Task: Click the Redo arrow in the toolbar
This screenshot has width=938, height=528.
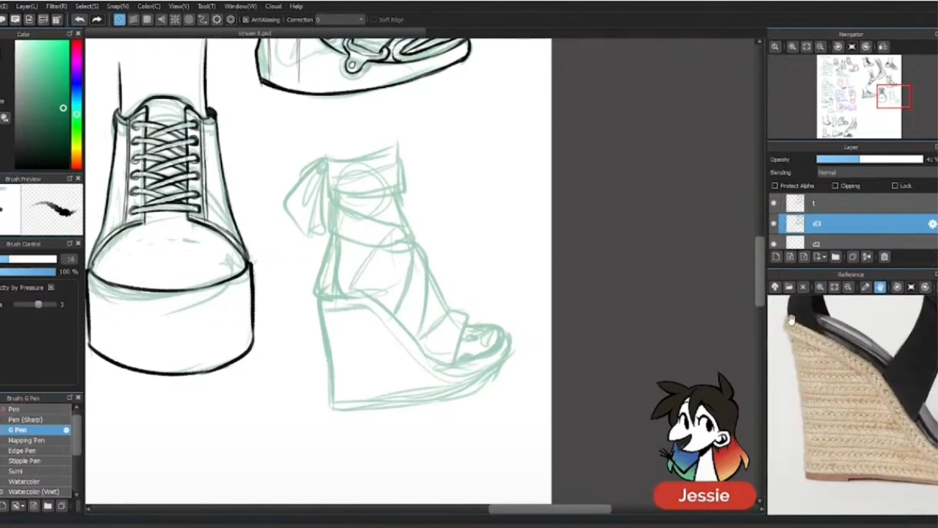Action: point(97,20)
